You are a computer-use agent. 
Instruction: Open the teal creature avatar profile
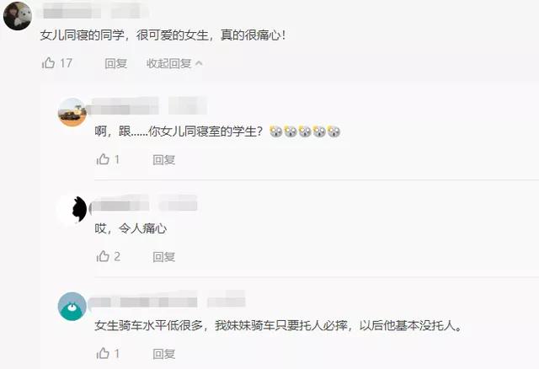point(72,306)
